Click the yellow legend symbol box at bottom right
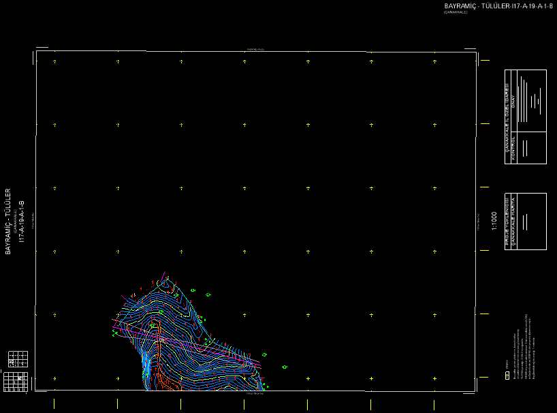The image size is (557, 413). pos(507,376)
